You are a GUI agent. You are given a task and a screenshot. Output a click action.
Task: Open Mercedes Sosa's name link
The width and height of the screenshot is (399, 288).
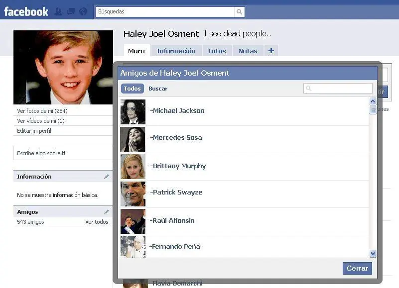[x=176, y=137]
